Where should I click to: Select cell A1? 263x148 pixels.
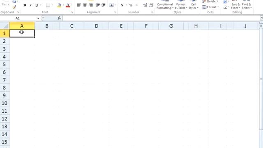tap(22, 33)
